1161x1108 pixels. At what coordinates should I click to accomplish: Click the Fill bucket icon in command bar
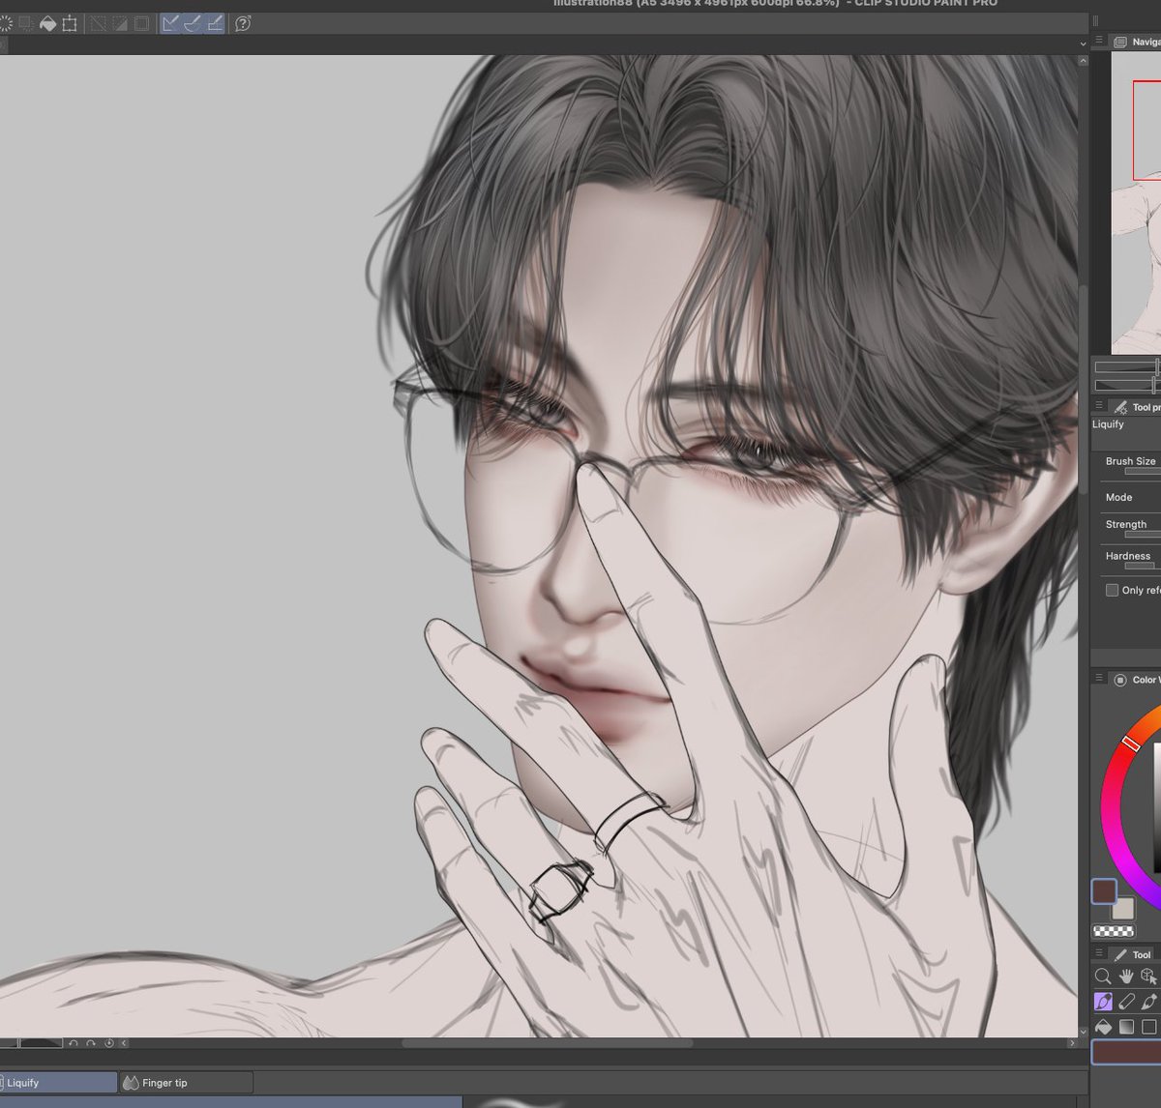pyautogui.click(x=47, y=23)
